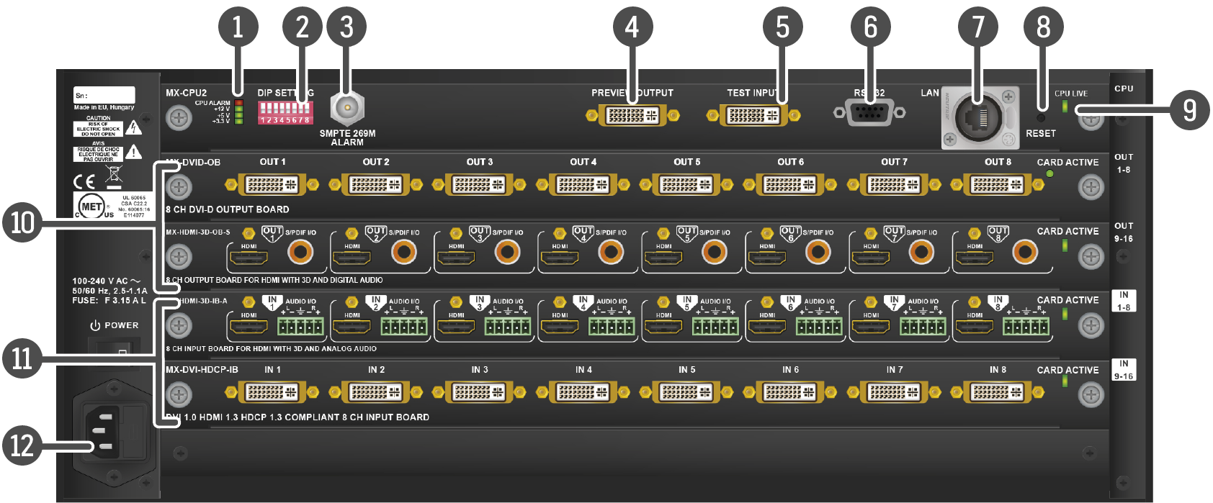
Task: Click the CPU LIVE green LED
Action: [x=1065, y=107]
